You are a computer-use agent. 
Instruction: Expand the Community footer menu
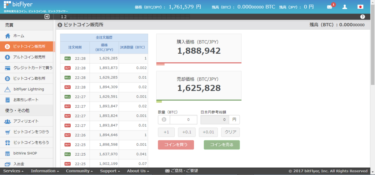79,171
